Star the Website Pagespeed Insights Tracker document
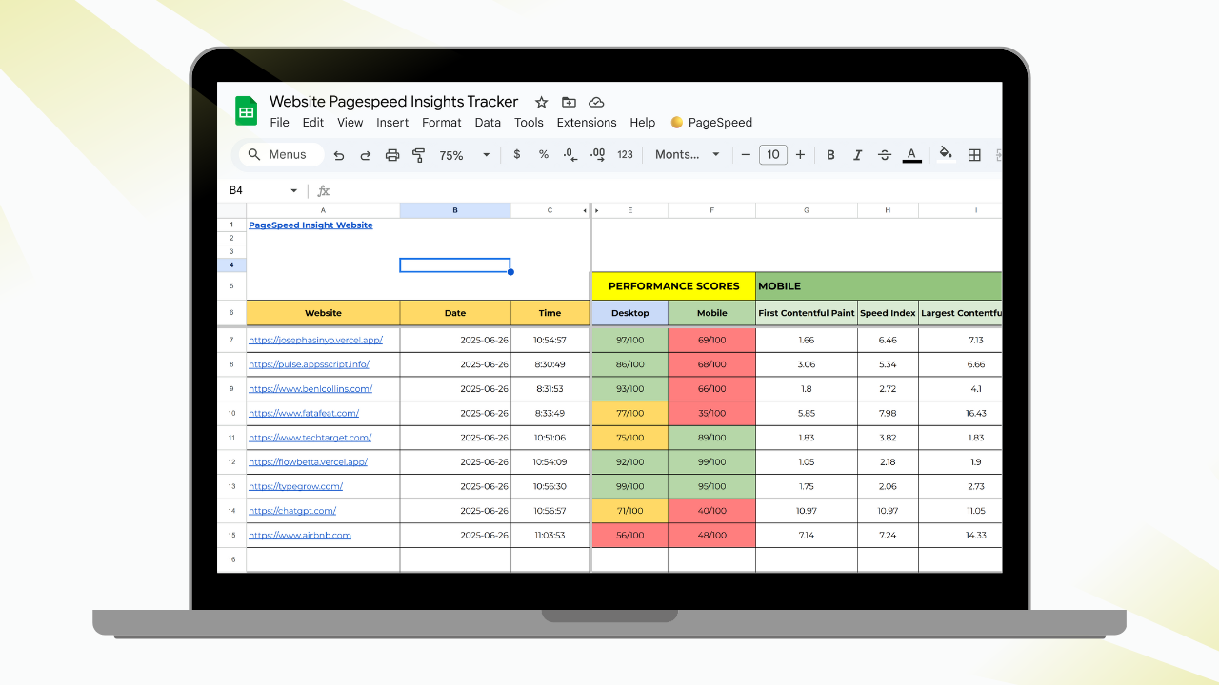 click(541, 102)
